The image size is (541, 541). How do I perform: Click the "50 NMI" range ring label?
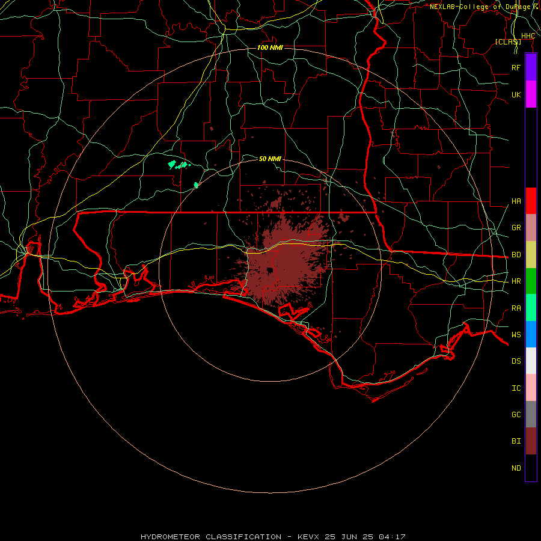[270, 159]
